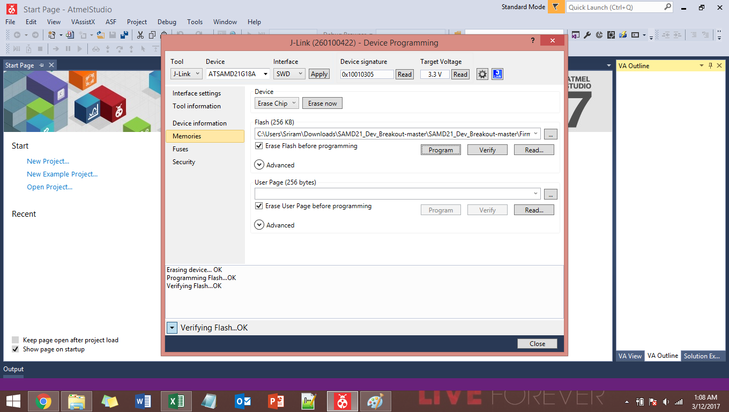Toggle Erase User Page before programming checkbox

pyautogui.click(x=259, y=206)
